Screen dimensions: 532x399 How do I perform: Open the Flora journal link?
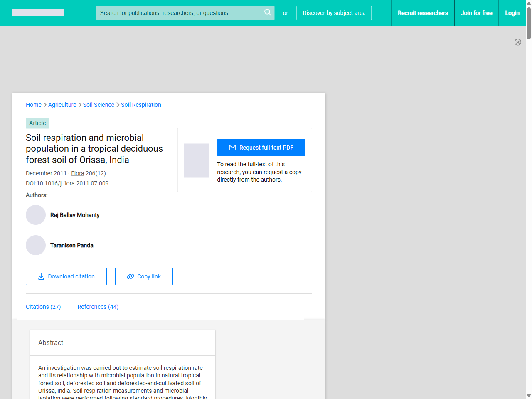pyautogui.click(x=77, y=173)
